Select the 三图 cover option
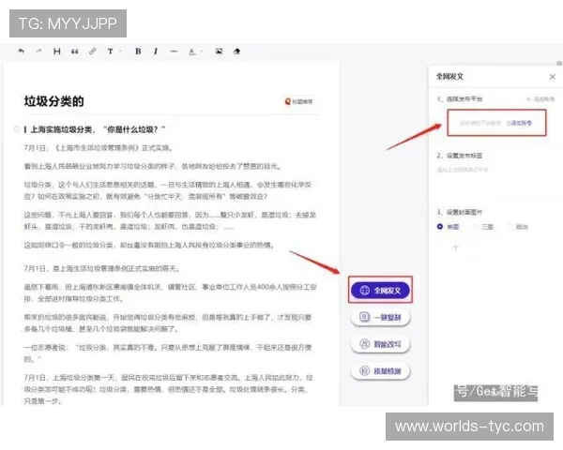The height and width of the screenshot is (450, 563). 482,227
